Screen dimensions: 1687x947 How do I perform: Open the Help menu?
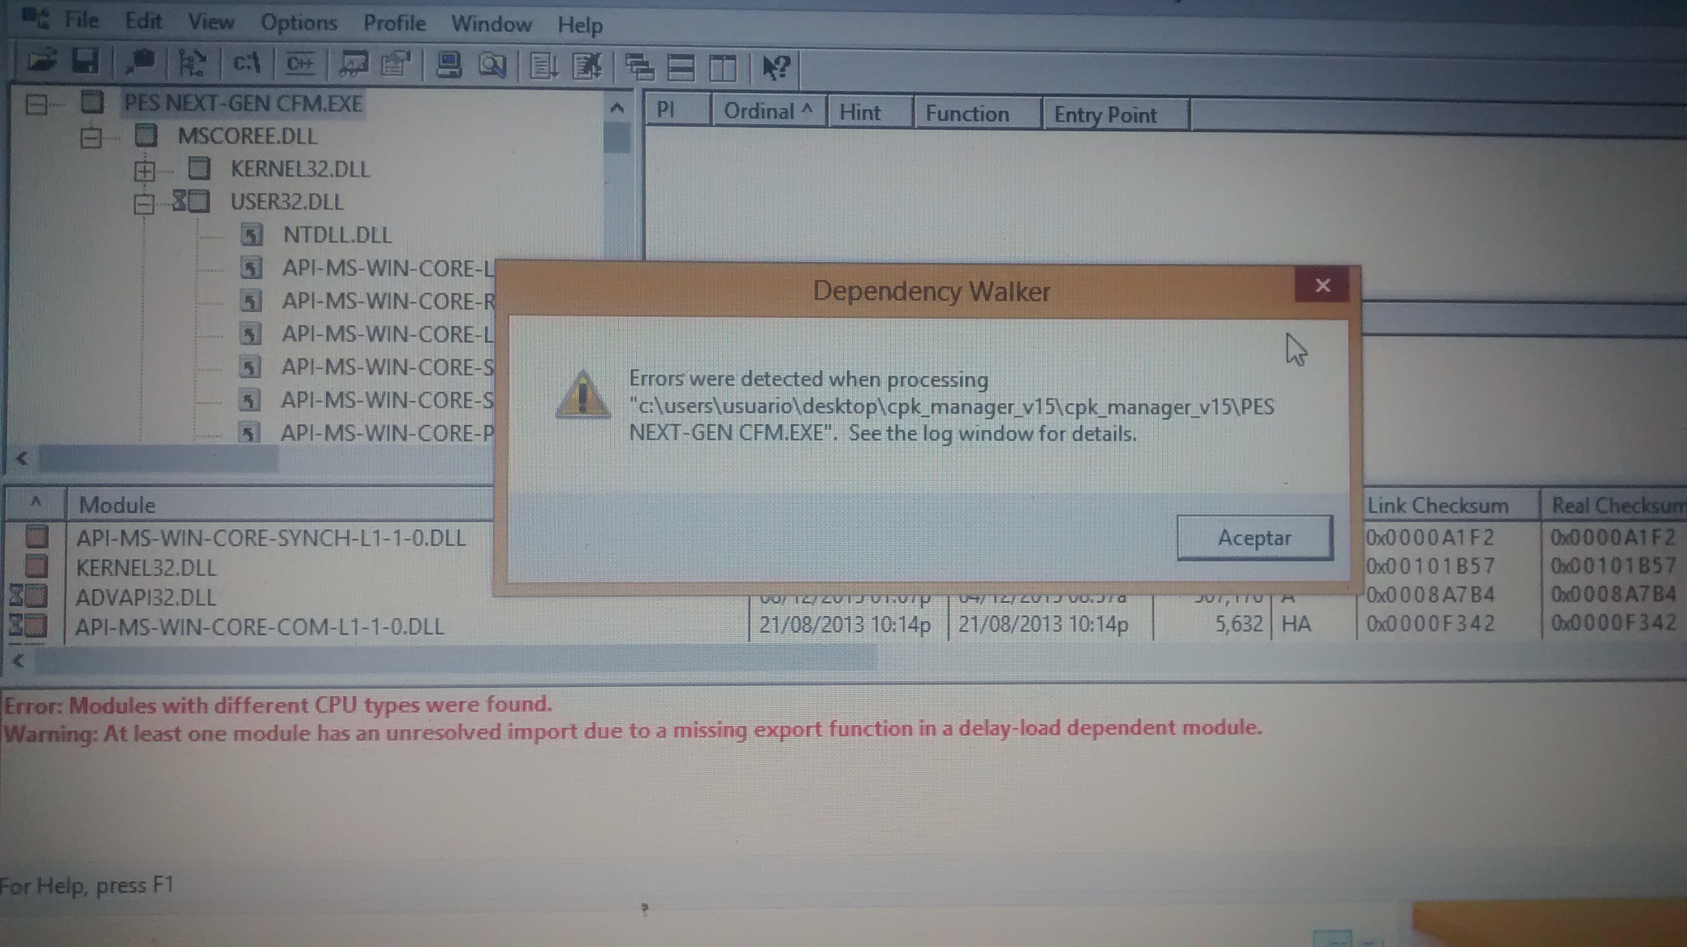[581, 25]
